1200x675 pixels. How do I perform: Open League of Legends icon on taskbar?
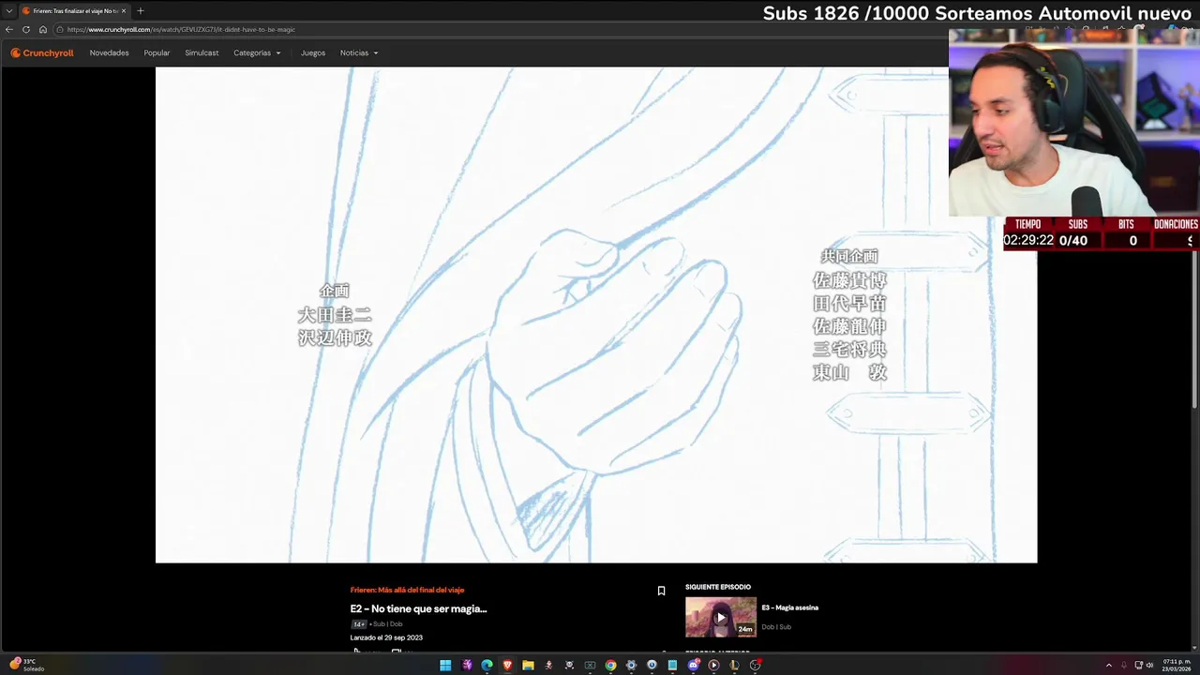point(734,666)
